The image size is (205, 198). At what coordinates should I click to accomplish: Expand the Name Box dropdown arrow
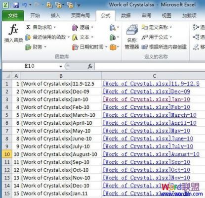point(61,66)
